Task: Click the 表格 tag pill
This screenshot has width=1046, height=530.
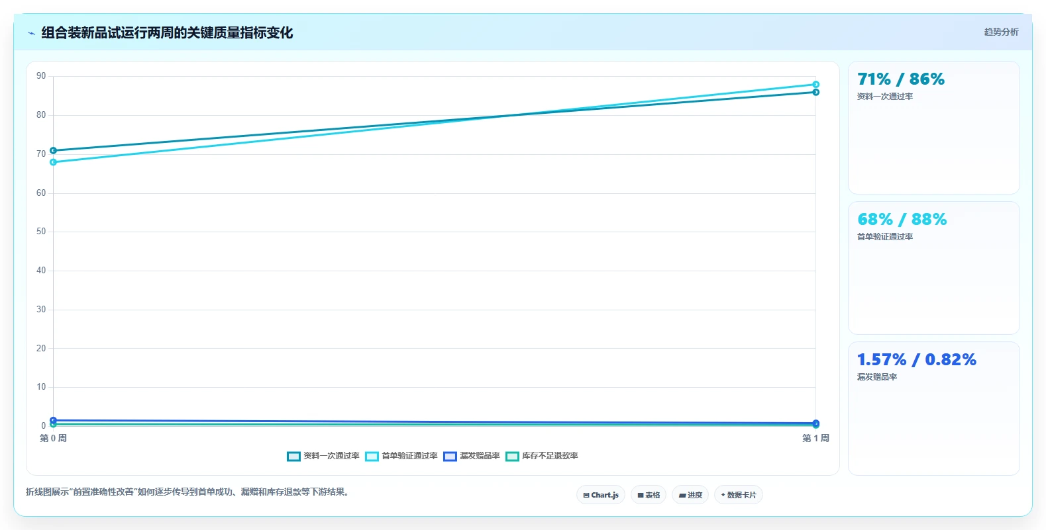Action: 649,495
